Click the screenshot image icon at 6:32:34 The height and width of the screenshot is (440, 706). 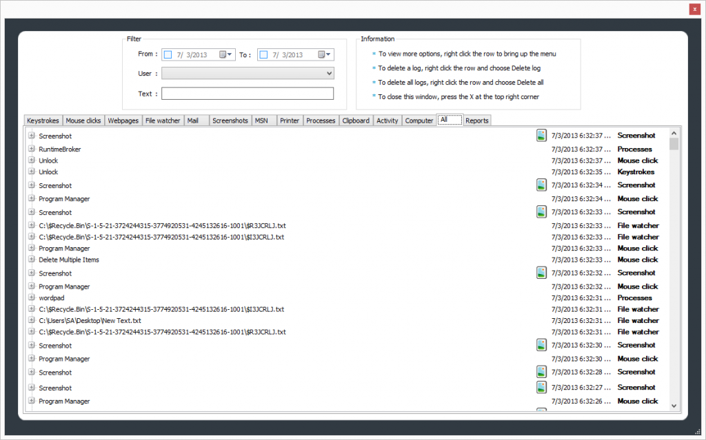click(542, 185)
